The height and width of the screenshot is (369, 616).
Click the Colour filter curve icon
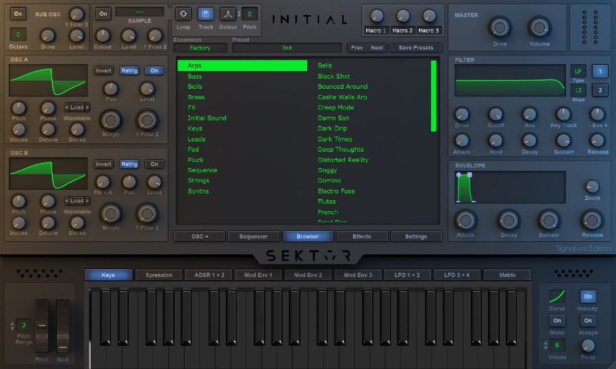click(x=227, y=14)
